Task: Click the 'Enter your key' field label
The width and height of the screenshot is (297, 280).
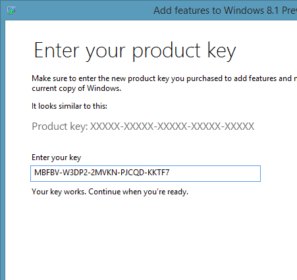Action: 57,157
